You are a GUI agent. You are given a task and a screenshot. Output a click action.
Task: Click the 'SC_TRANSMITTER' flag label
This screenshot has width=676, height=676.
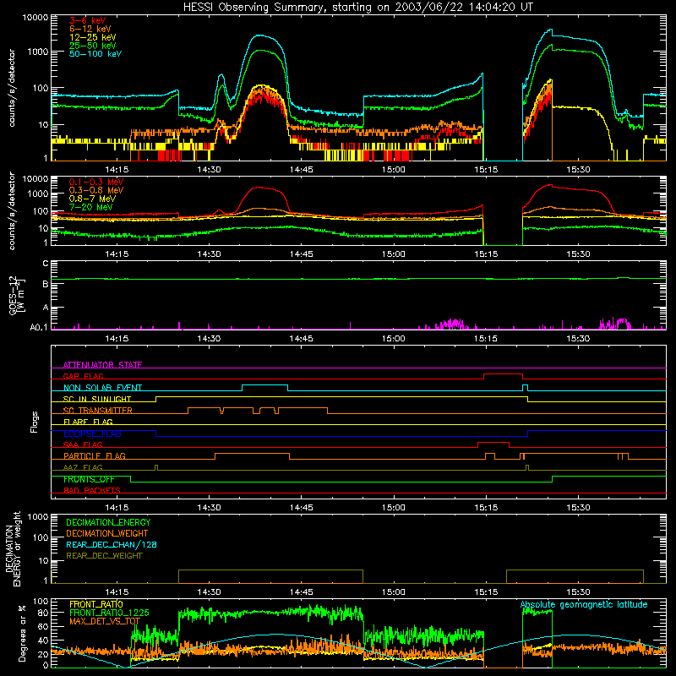(x=98, y=411)
